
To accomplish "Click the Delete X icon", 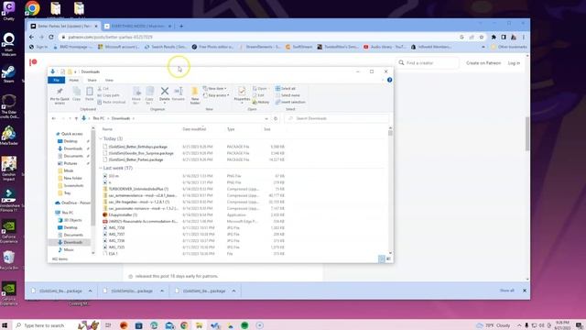I will click(x=165, y=91).
